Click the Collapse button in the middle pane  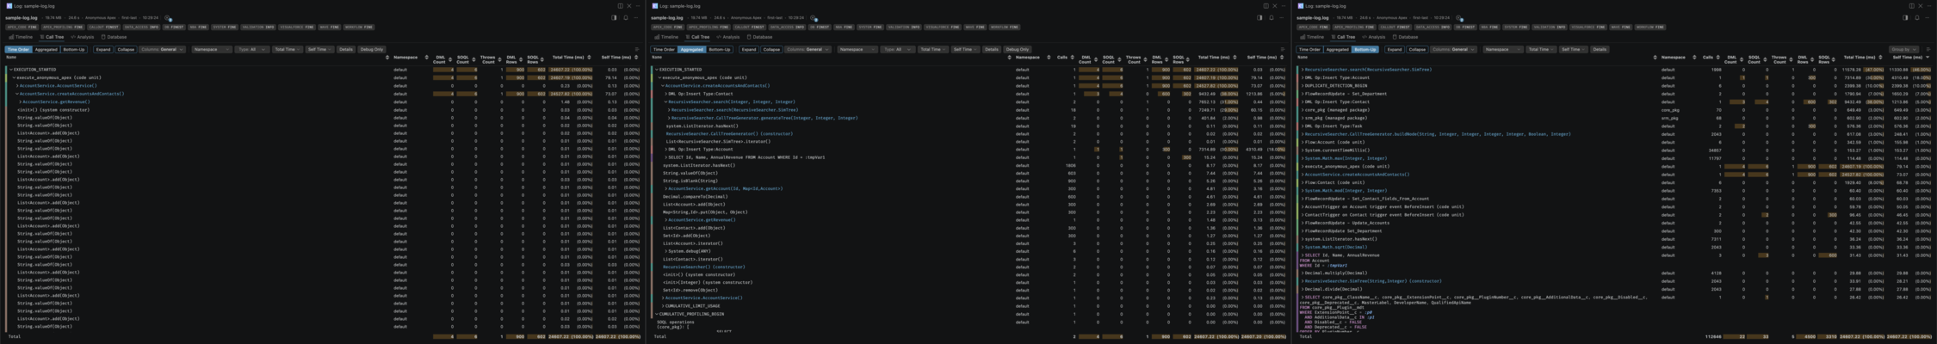771,49
